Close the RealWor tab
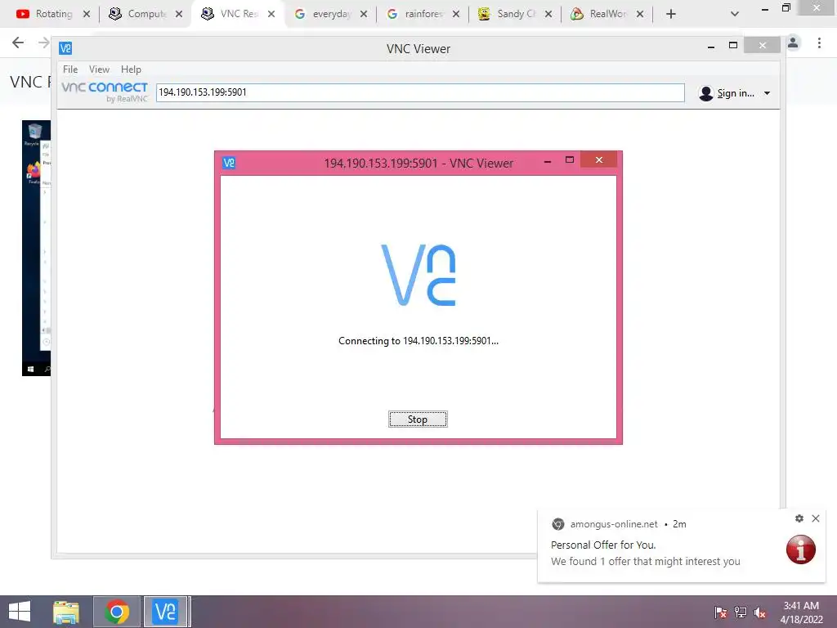Image resolution: width=837 pixels, height=628 pixels. [640, 14]
